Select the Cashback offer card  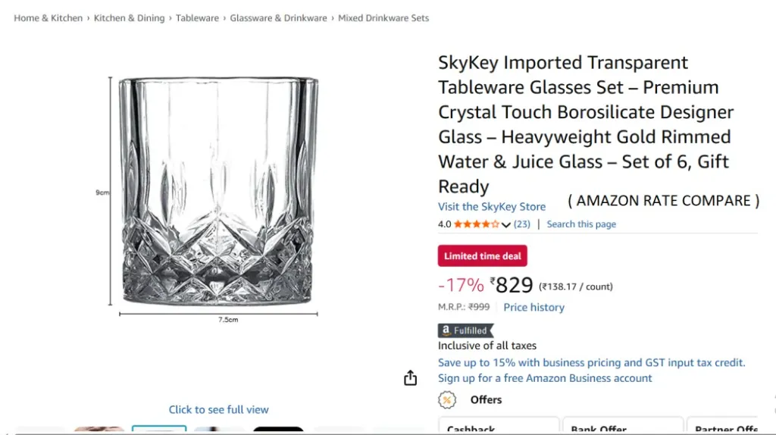(x=498, y=427)
